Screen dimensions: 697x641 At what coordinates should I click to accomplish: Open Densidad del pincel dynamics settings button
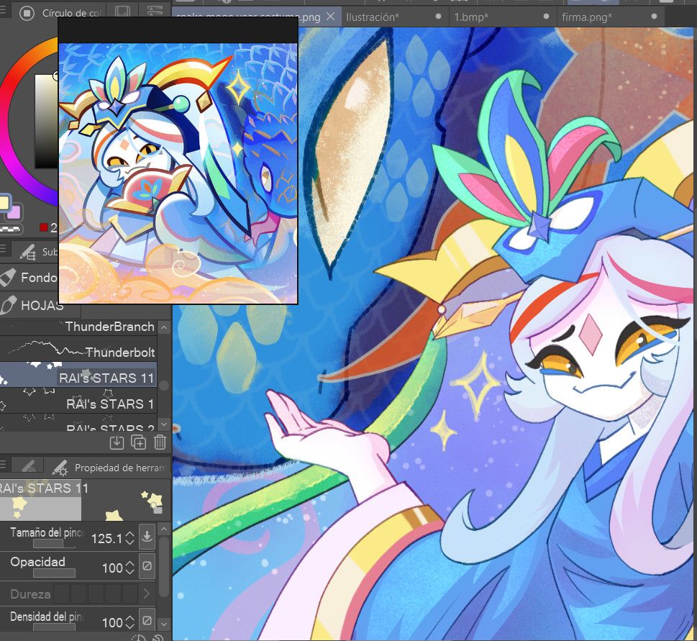tap(147, 620)
